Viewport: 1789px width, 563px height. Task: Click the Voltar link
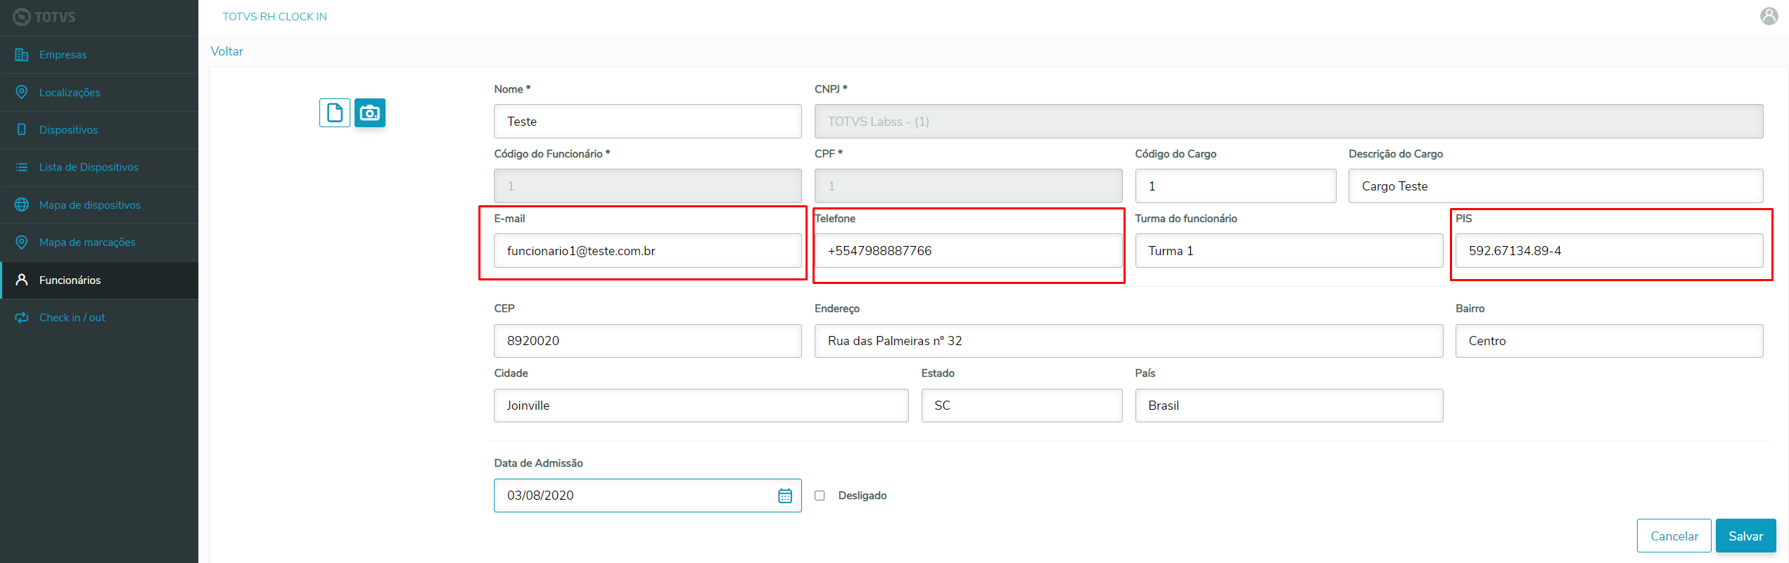click(x=227, y=51)
